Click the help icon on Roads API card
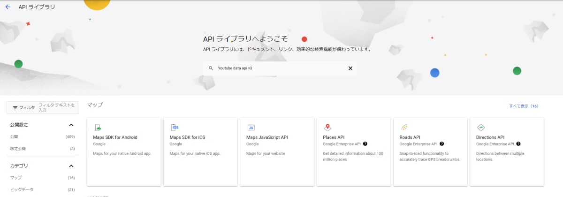Screen dimensions: 563x197 tap(441, 144)
